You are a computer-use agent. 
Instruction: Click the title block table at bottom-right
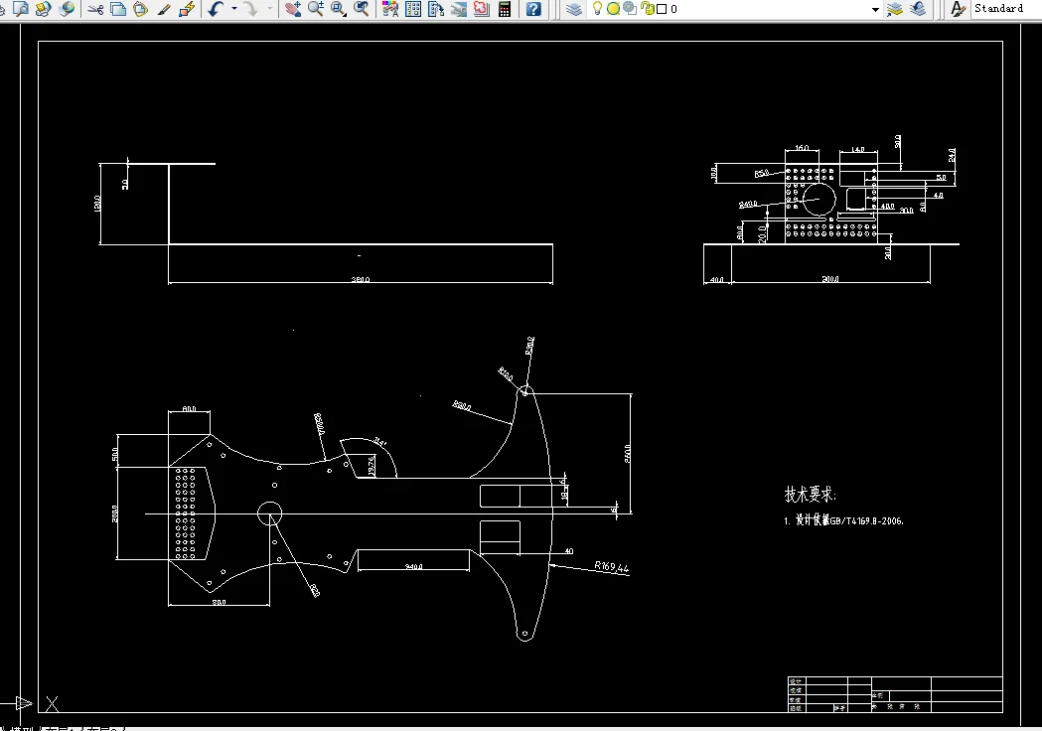[x=895, y=694]
